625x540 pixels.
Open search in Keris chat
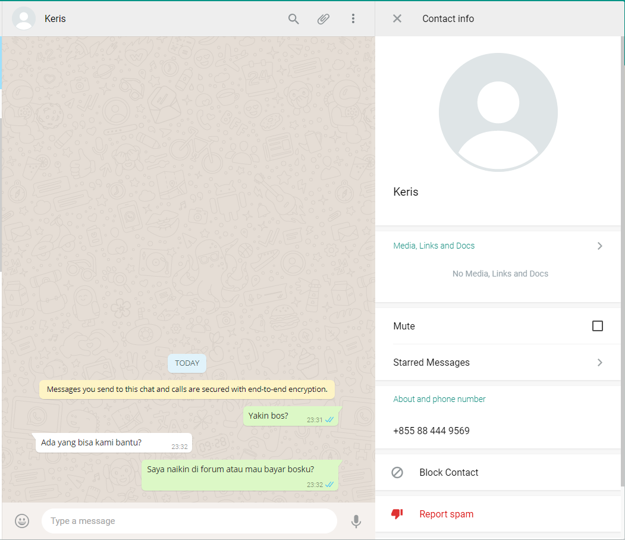coord(293,19)
